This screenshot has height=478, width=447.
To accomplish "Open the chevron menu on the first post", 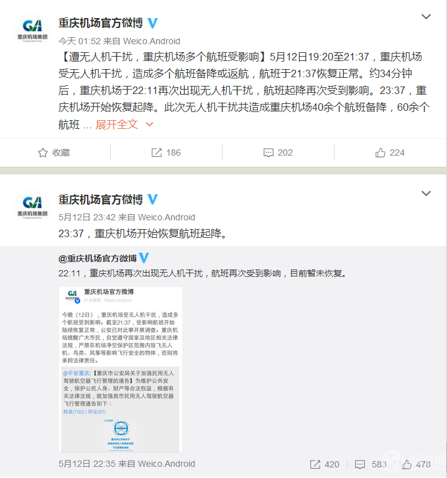I will pyautogui.click(x=426, y=16).
